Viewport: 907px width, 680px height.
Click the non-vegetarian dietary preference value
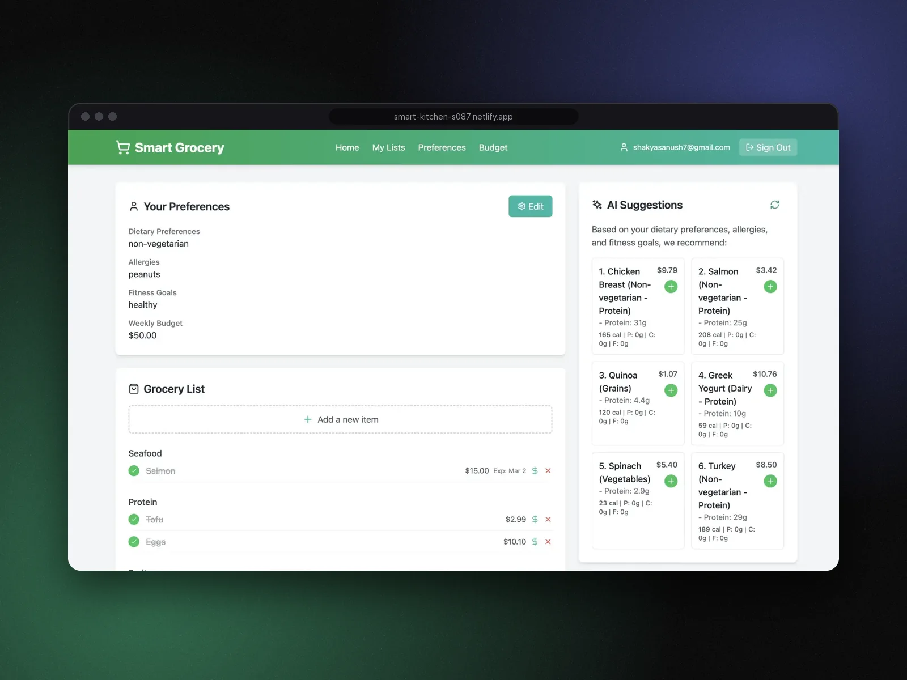158,244
